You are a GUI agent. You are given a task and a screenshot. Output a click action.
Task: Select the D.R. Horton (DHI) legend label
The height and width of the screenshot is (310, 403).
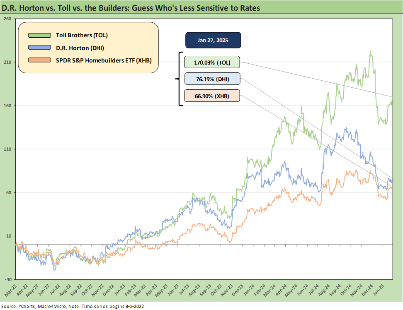[80, 48]
